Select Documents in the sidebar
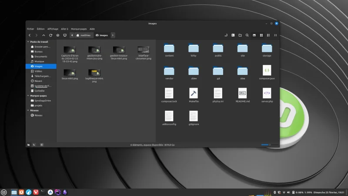Viewport: 348px width, 196px height. 41,57
